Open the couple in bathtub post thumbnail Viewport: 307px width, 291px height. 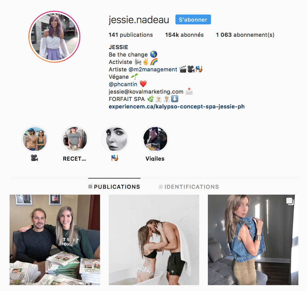[x=154, y=240]
